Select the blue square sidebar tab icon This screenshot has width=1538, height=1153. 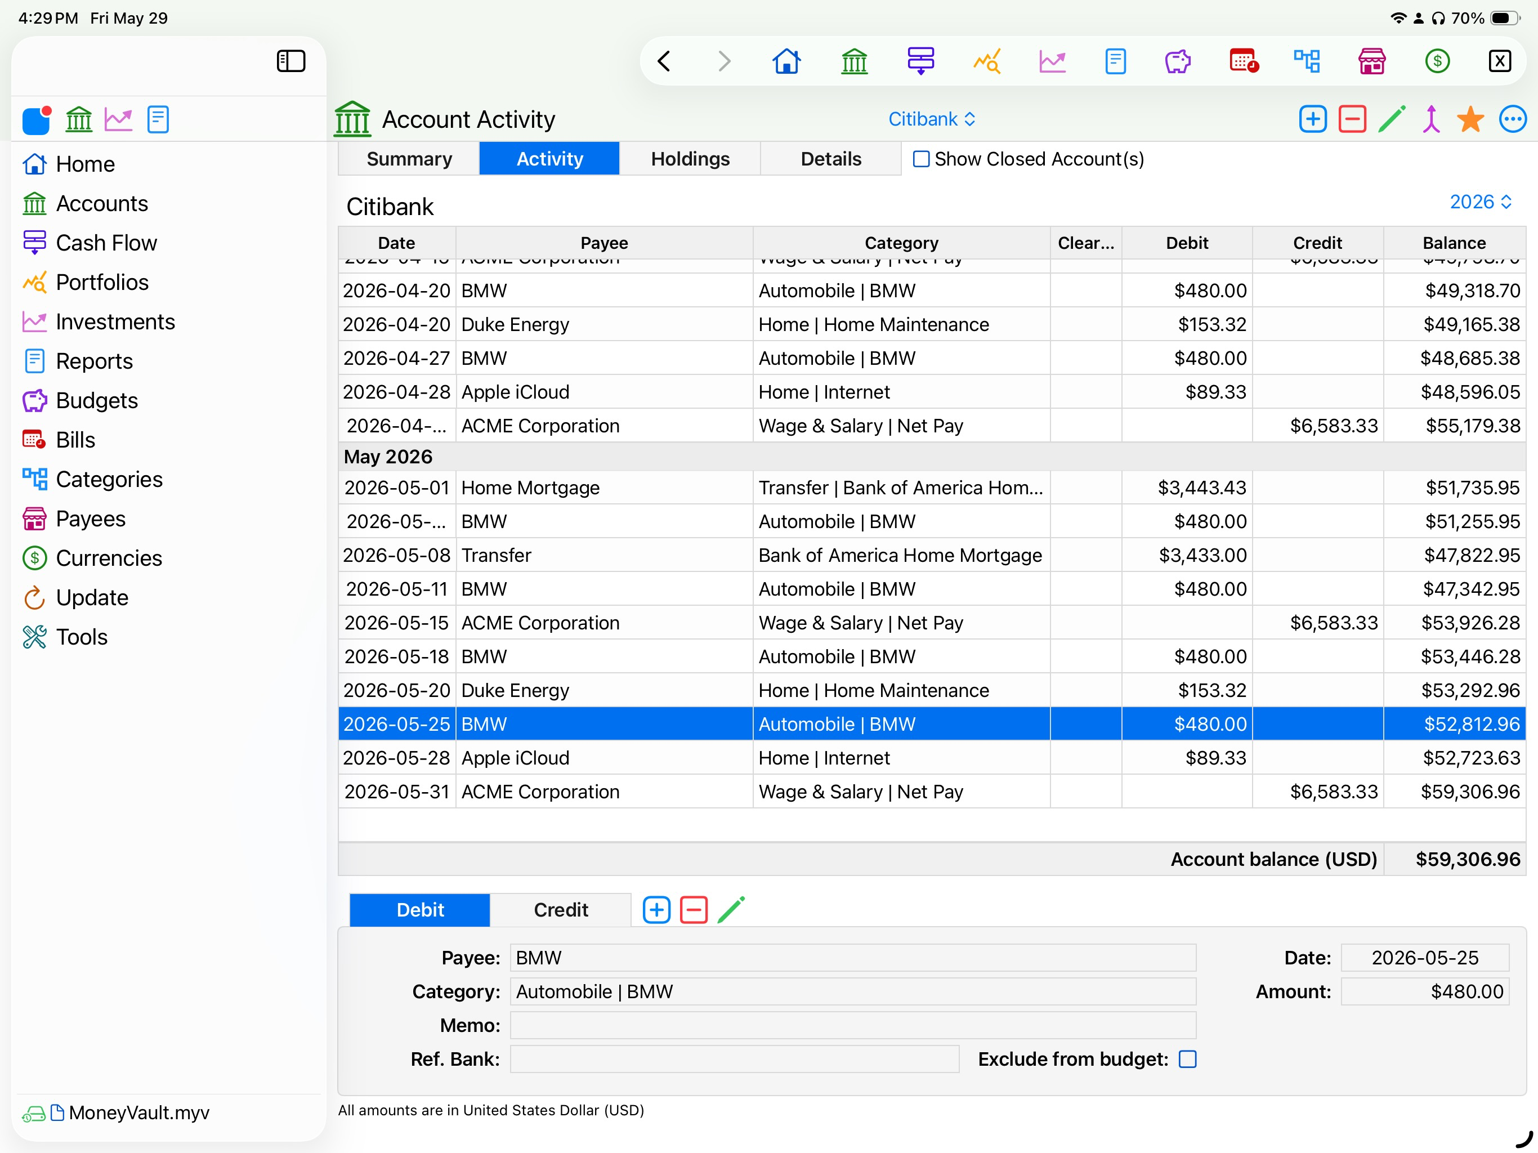[37, 119]
